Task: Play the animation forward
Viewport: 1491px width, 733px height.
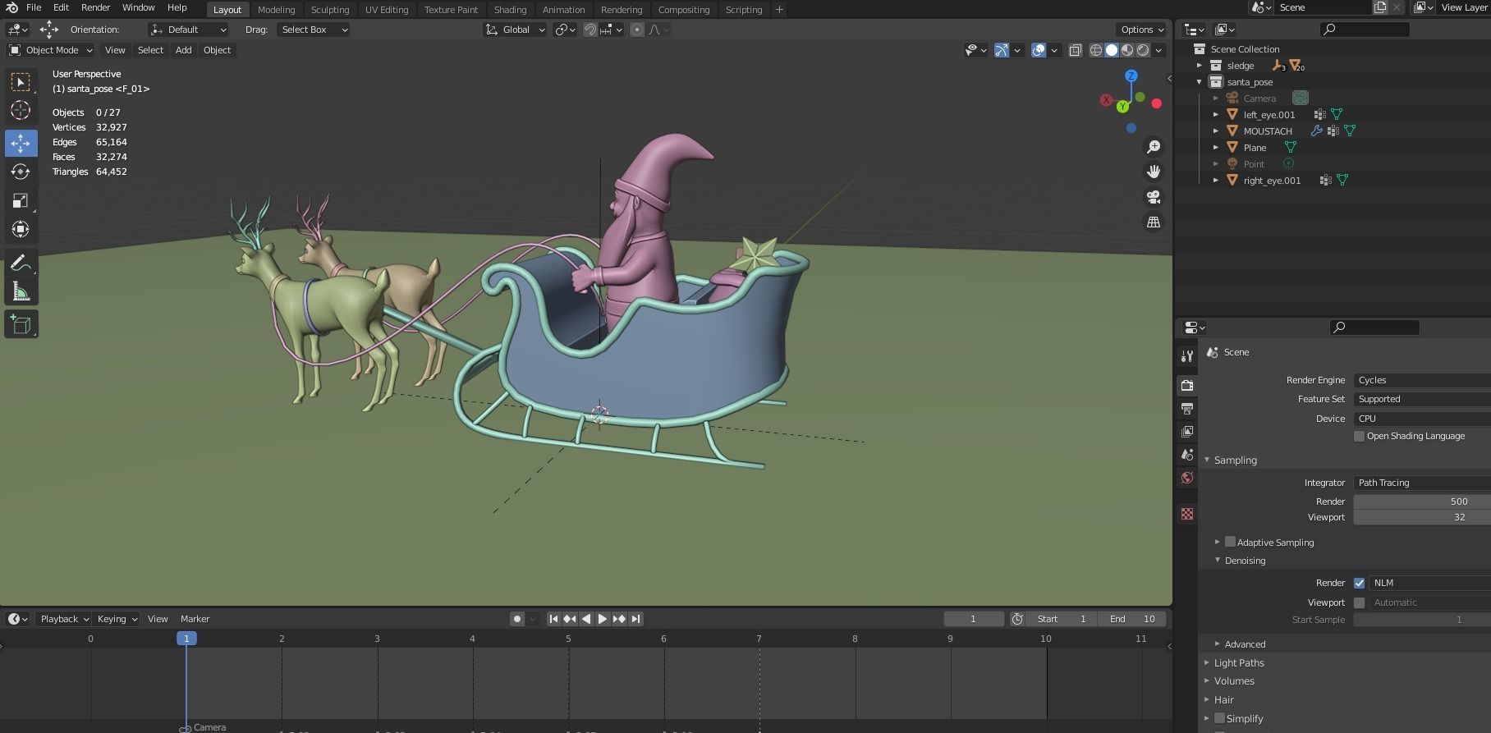Action: click(x=603, y=619)
